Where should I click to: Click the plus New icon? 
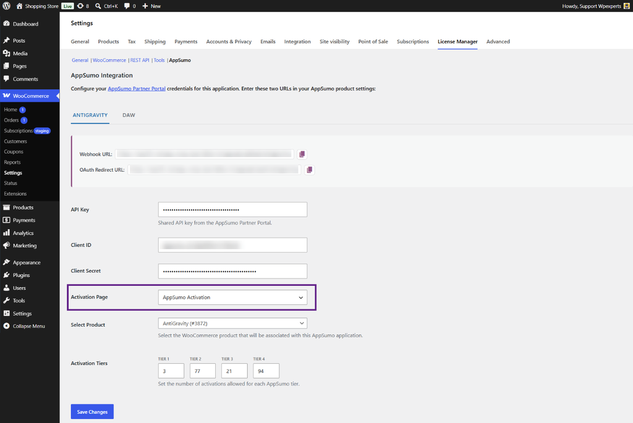point(145,6)
